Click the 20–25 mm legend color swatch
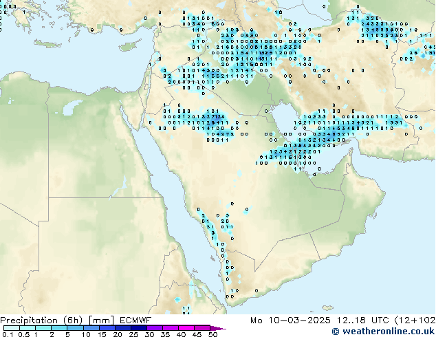436x337 pixels. pos(123,328)
